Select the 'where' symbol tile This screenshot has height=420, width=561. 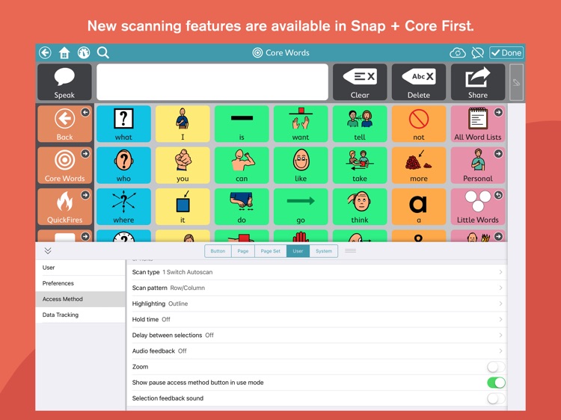[123, 207]
